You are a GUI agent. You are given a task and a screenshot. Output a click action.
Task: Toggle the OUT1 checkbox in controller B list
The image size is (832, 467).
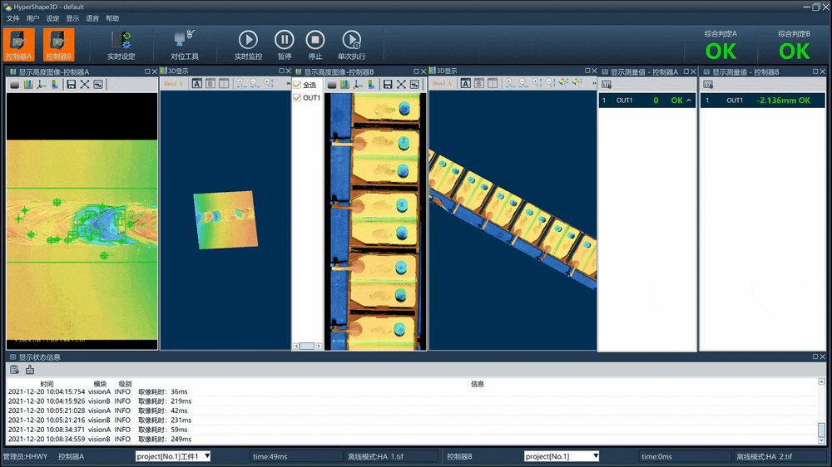click(297, 97)
